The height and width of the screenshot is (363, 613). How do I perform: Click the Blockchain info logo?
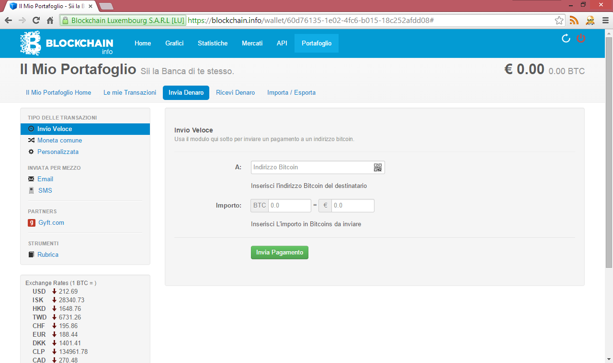[67, 43]
